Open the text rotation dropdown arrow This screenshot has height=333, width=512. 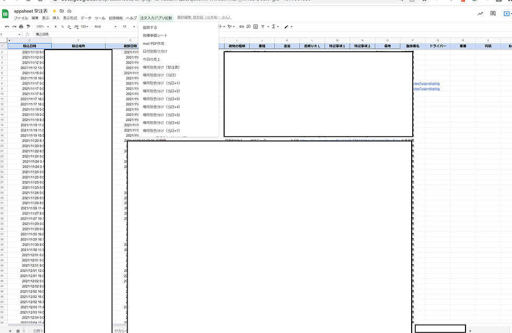pos(234,27)
